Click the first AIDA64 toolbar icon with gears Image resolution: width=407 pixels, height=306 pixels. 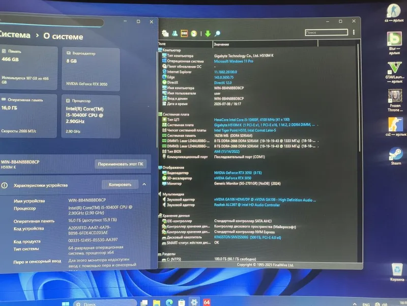[165, 33]
